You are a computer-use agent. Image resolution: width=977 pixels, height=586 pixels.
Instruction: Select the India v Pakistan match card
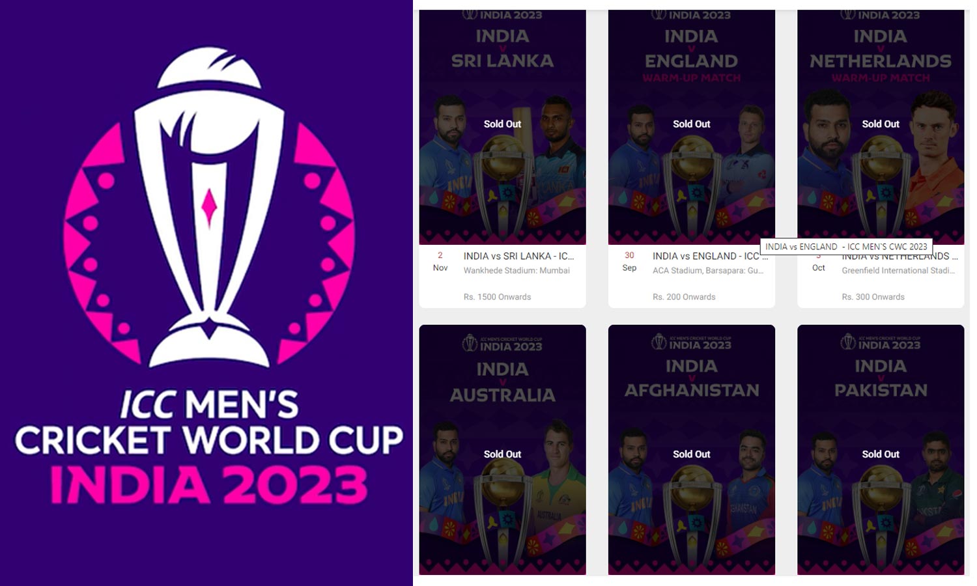click(881, 450)
